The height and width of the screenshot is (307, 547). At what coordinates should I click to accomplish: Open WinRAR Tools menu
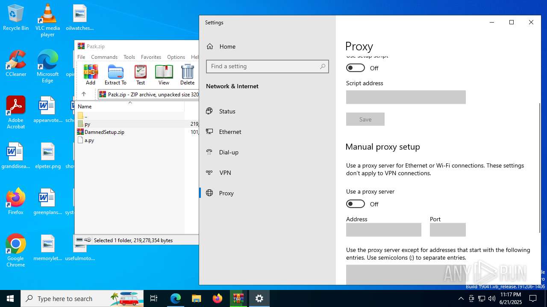129,57
